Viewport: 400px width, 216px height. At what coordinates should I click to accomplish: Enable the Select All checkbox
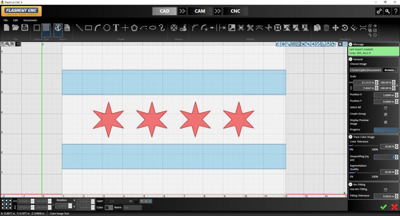[x=386, y=108]
